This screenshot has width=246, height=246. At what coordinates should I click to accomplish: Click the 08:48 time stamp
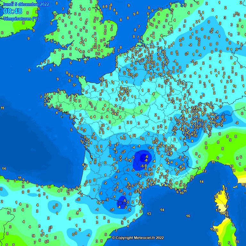13,12
